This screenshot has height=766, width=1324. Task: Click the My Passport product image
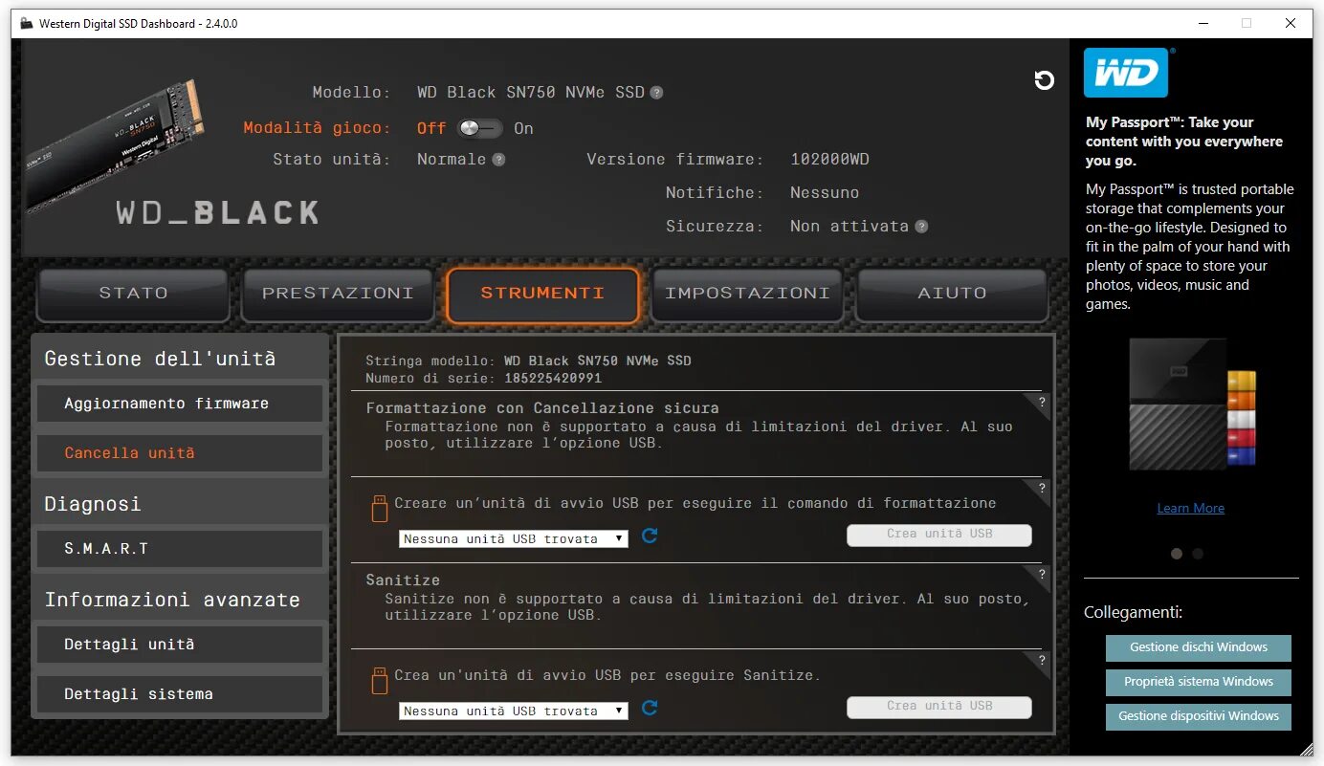click(1191, 405)
